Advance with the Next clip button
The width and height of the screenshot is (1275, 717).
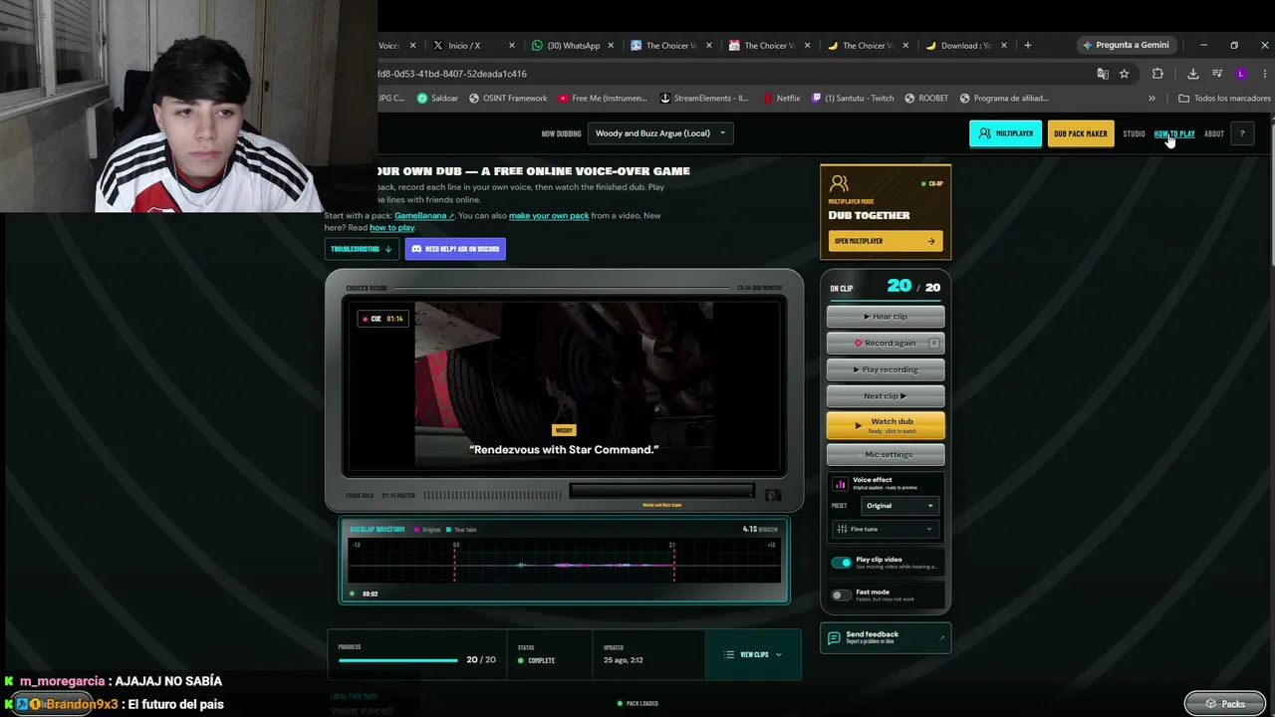point(886,396)
